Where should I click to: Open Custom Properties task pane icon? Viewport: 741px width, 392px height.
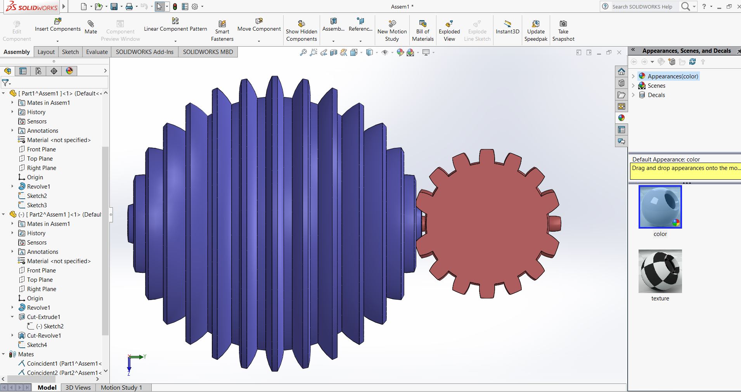[622, 130]
